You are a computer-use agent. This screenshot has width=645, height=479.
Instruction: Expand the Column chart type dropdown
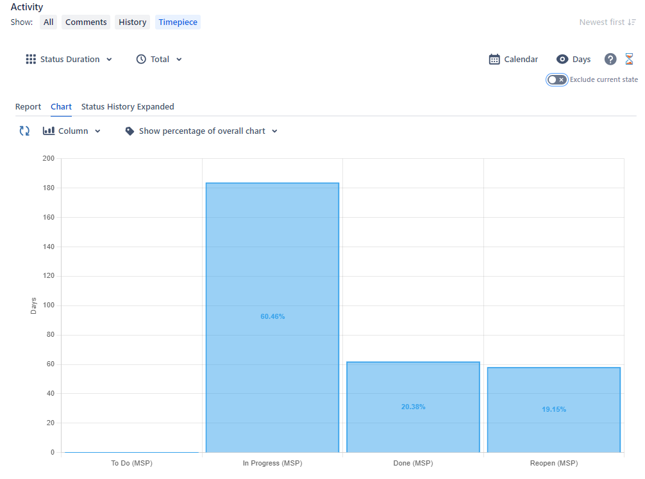click(72, 131)
